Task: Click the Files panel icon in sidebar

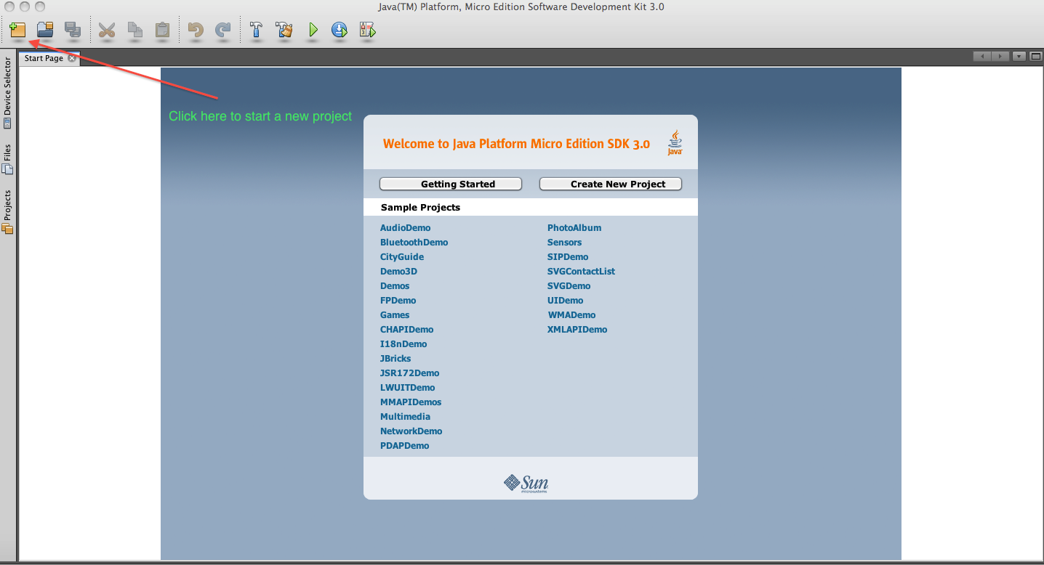Action: [7, 169]
